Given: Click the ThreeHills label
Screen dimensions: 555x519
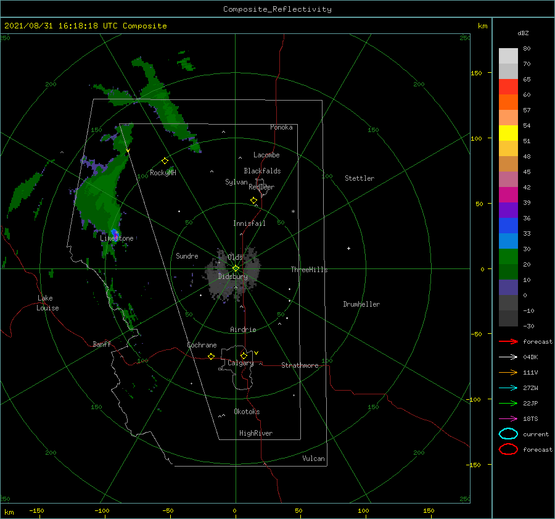Looking at the screenshot, I should pos(310,270).
